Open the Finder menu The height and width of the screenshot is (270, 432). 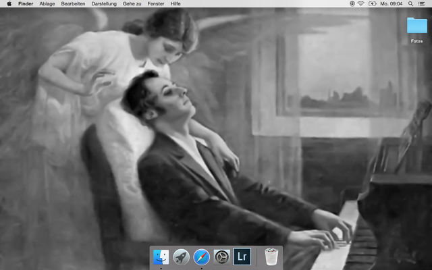(26, 3)
